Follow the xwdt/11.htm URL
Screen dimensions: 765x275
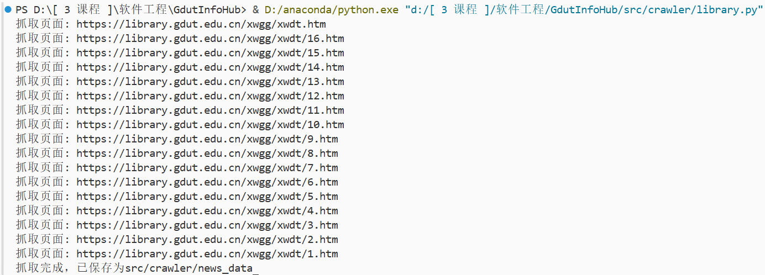pos(210,110)
